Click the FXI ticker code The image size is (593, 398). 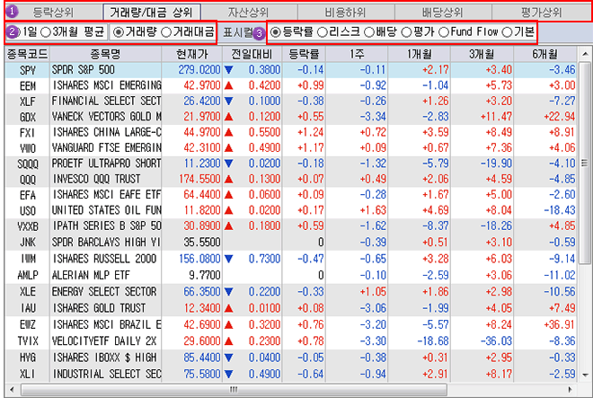(x=28, y=133)
